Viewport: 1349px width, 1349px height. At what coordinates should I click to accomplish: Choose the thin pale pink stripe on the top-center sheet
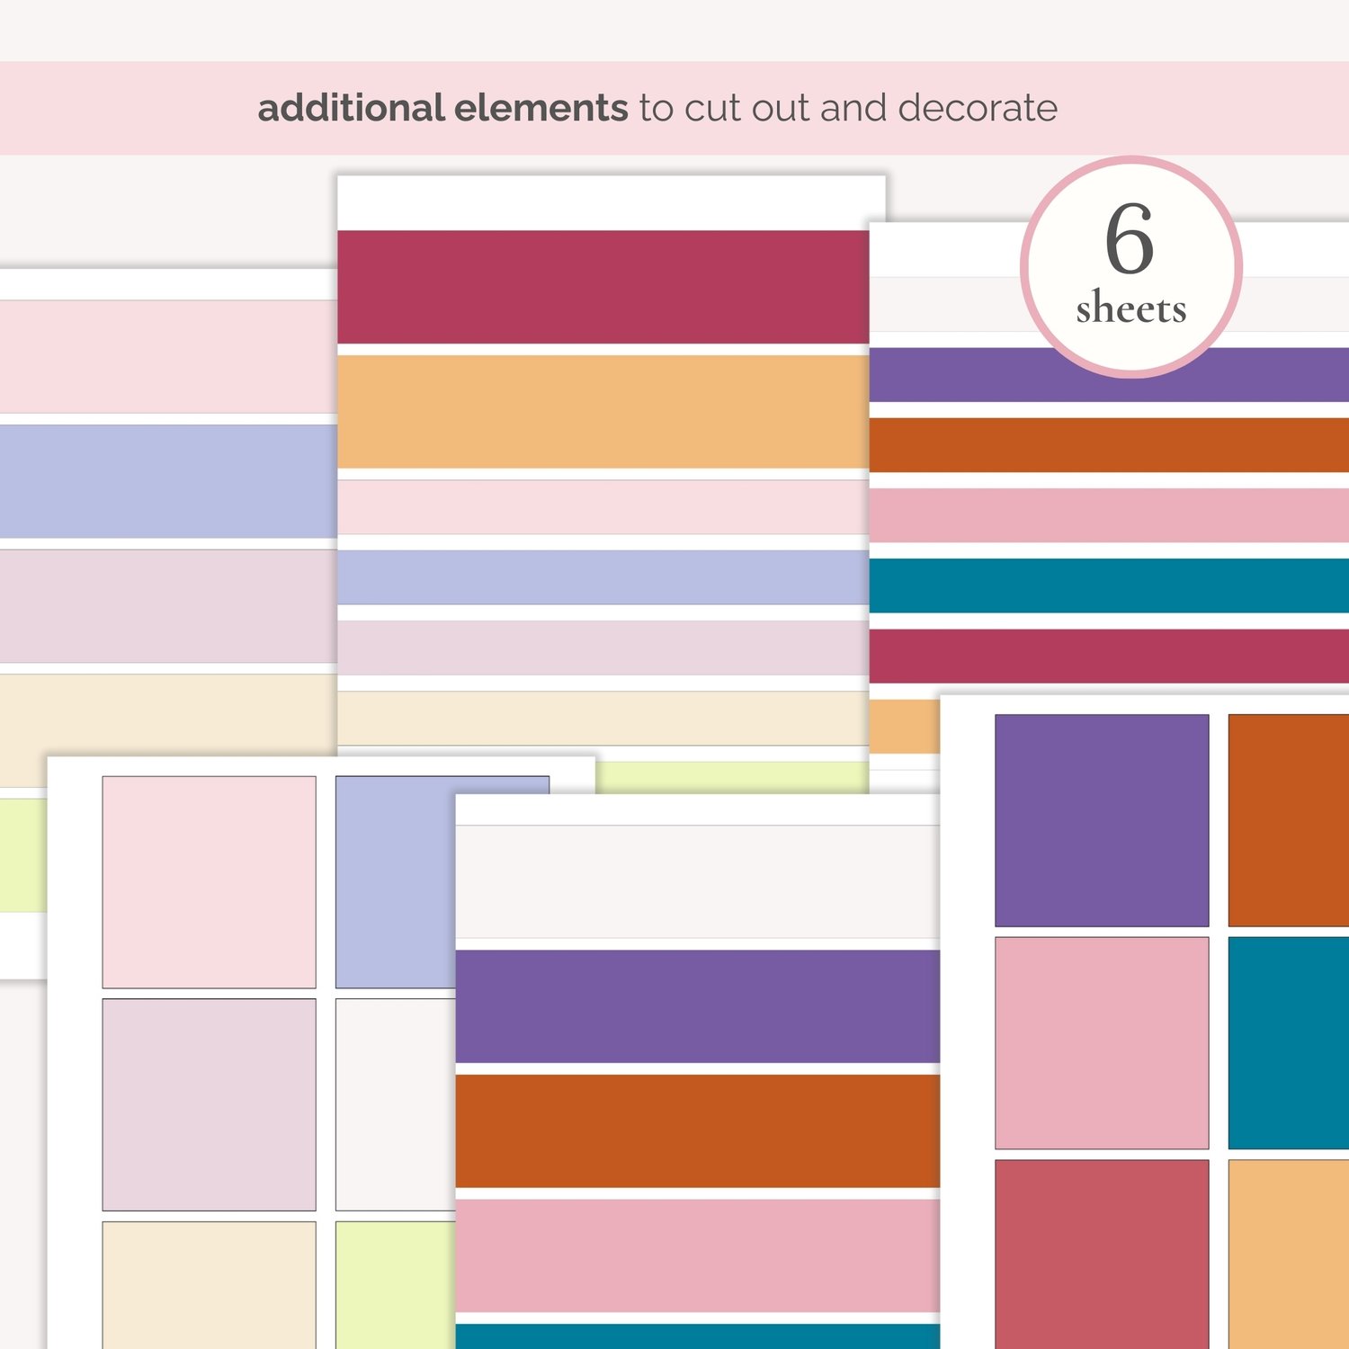(x=603, y=507)
